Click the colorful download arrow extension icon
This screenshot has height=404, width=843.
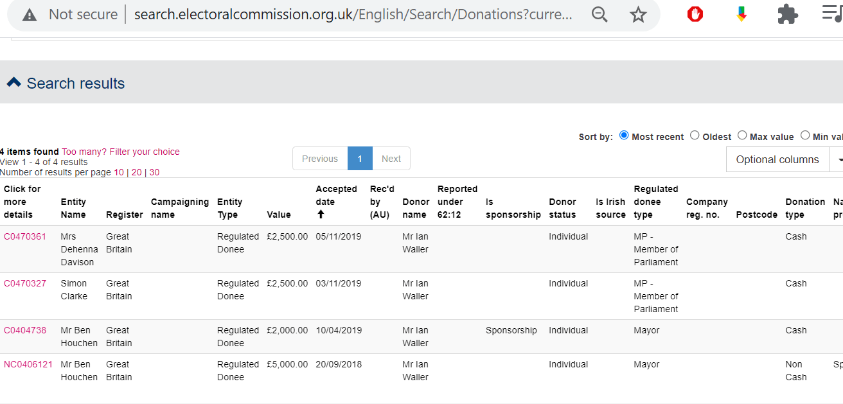click(741, 14)
